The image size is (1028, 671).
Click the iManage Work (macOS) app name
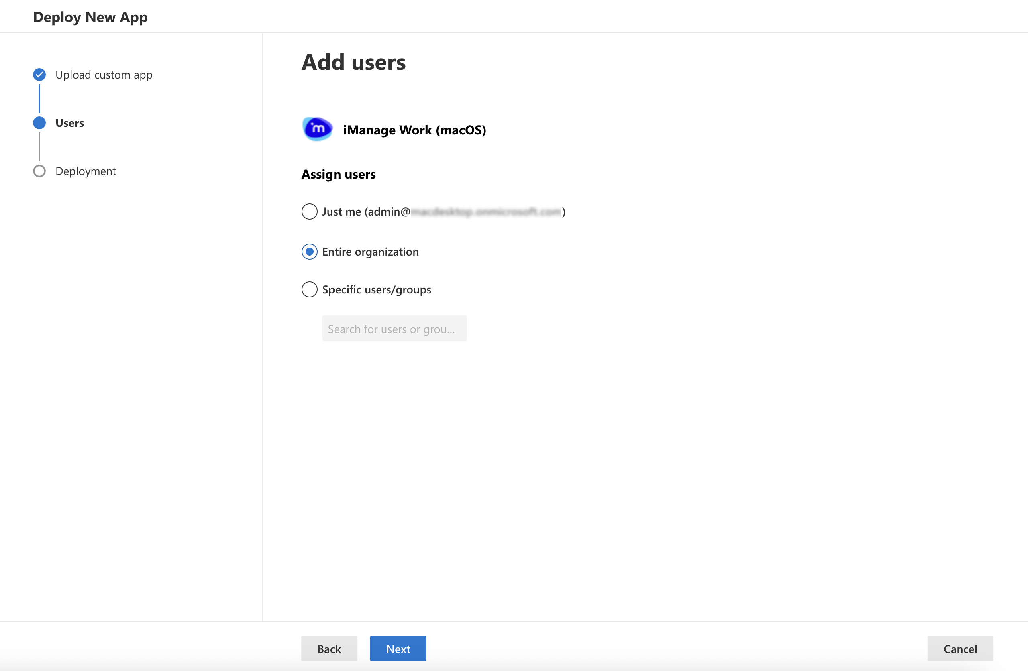click(x=414, y=130)
